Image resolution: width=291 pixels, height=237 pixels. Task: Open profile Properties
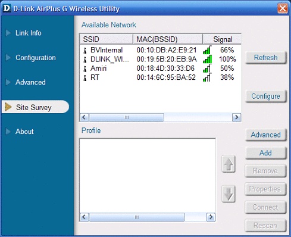(x=265, y=189)
